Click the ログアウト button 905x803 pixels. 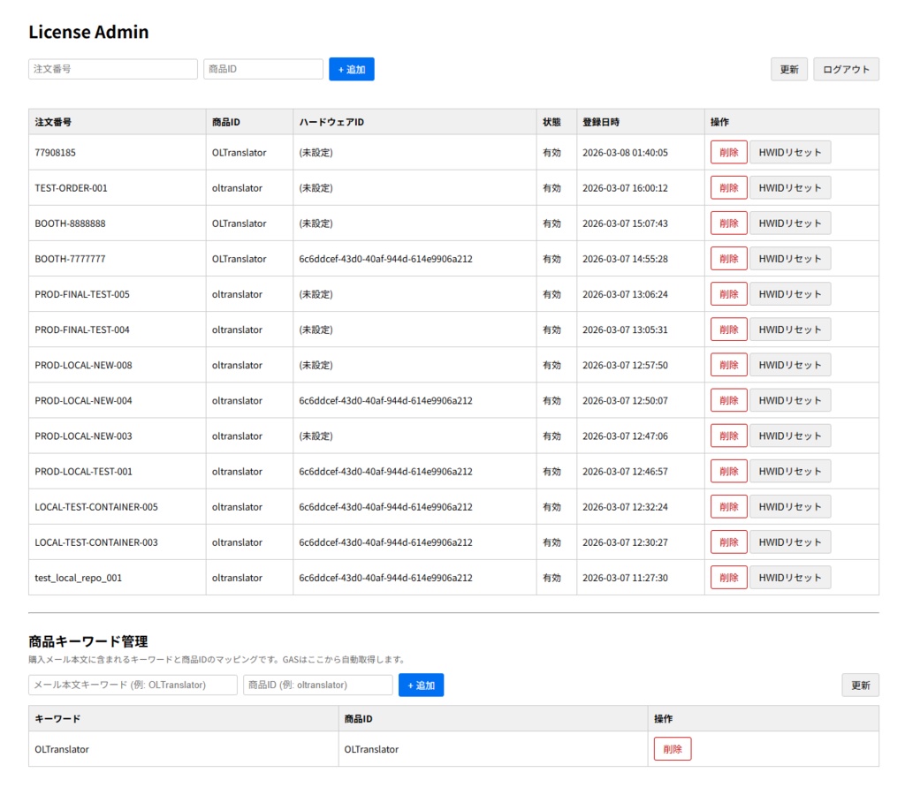click(846, 69)
